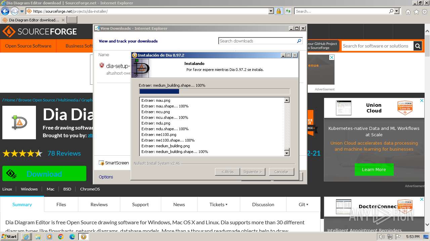The height and width of the screenshot is (241, 430).
Task: Click the volume speaker tray icon
Action: [382, 237]
